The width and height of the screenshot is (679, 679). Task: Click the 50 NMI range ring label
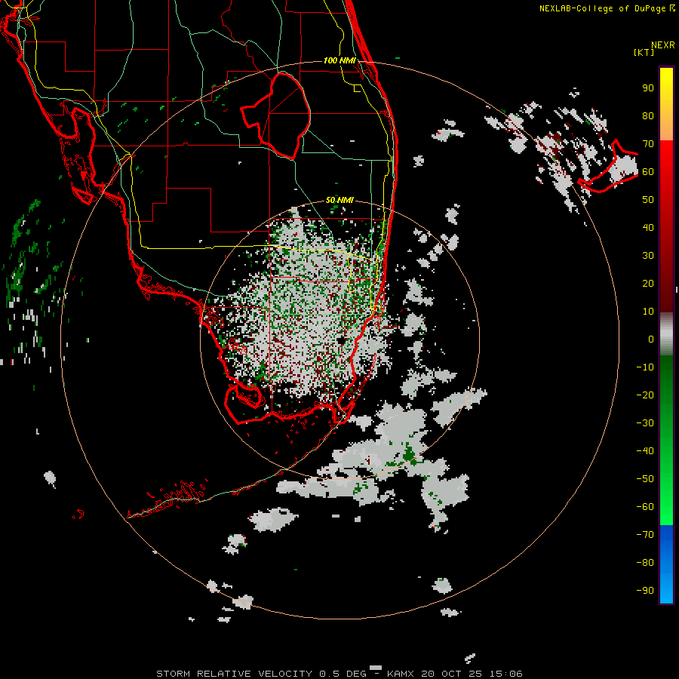point(339,200)
